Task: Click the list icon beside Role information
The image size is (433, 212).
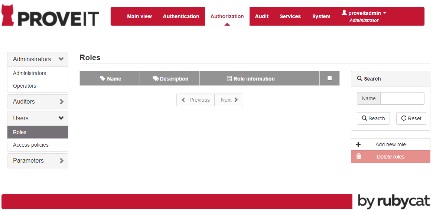Action: point(229,78)
